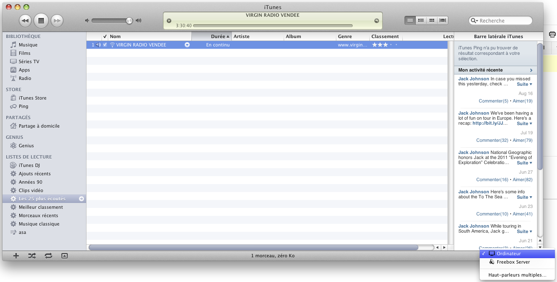Select the iTunes DJ playlist
Screen dimensions: 557x282
[x=29, y=165]
